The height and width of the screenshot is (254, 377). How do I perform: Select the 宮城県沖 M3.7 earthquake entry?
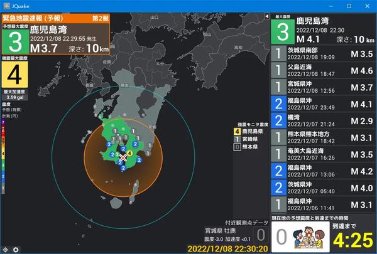[323, 87]
